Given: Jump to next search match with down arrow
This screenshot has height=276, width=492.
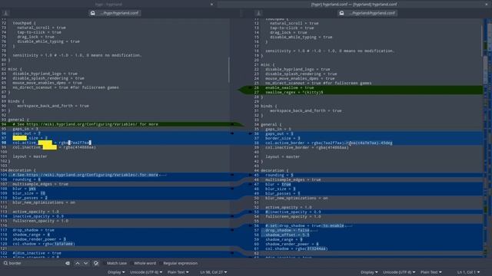Looking at the screenshot, I should 85,264.
